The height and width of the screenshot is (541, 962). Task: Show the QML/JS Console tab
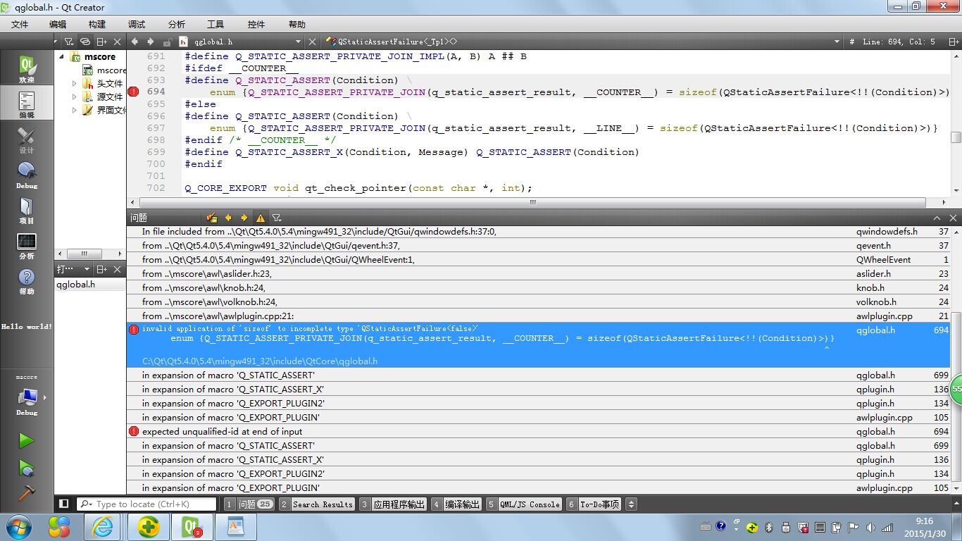(524, 504)
